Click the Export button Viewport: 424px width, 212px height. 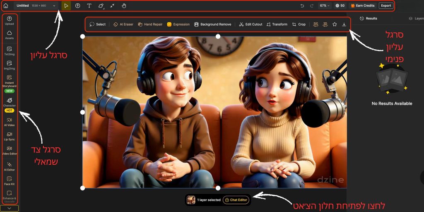tap(386, 6)
